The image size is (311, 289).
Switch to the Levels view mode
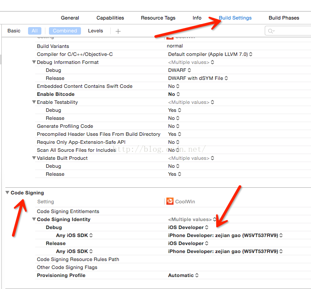click(x=95, y=31)
